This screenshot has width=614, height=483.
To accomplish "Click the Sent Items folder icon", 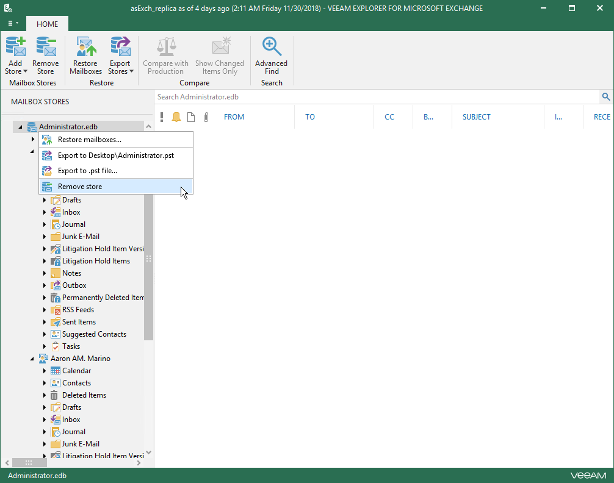I will coord(55,322).
